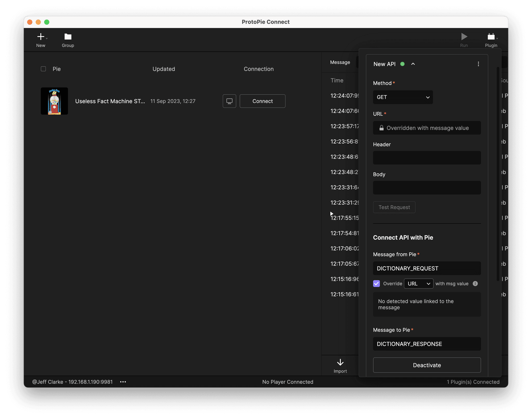Screen dimensions: 532x419
Task: Click the Useless Fact Machine pie name
Action: 110,101
